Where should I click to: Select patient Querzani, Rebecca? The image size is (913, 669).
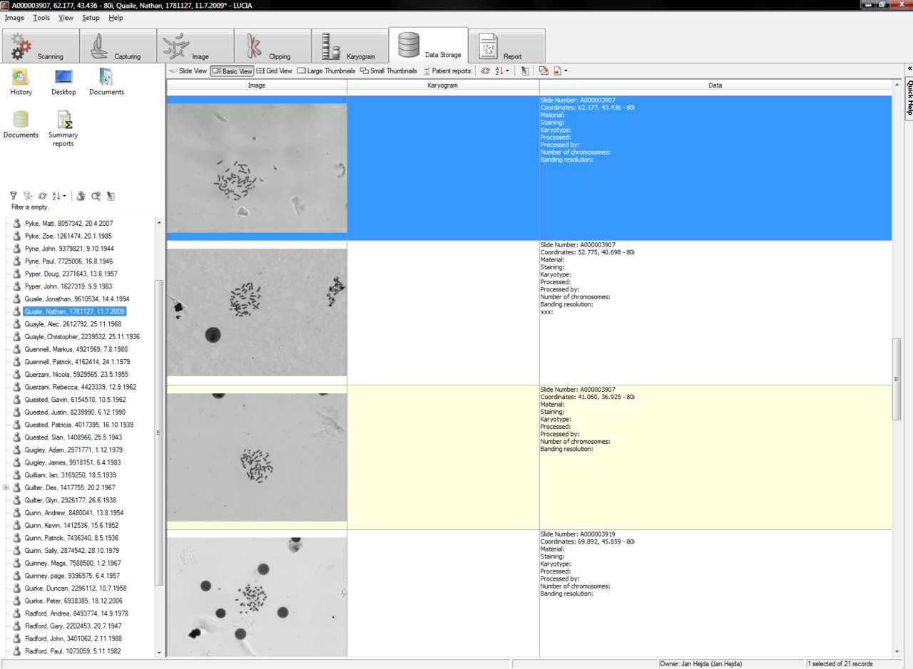80,387
